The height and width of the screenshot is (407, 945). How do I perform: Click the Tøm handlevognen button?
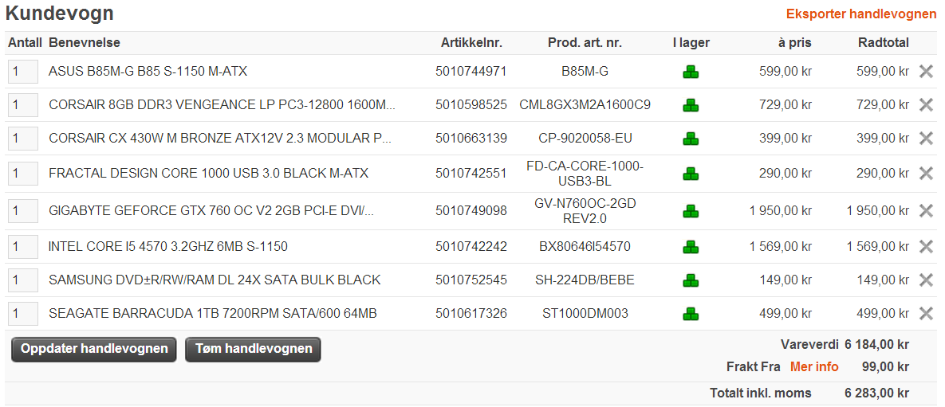[253, 349]
